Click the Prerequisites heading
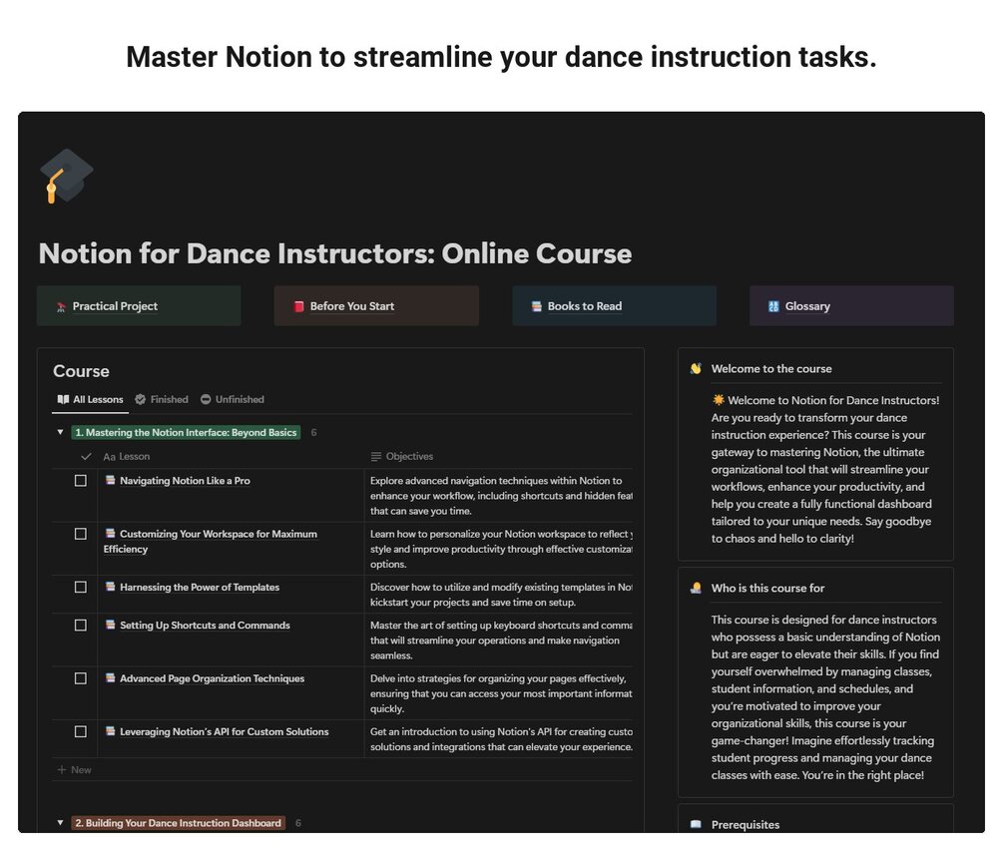1003x851 pixels. point(746,824)
